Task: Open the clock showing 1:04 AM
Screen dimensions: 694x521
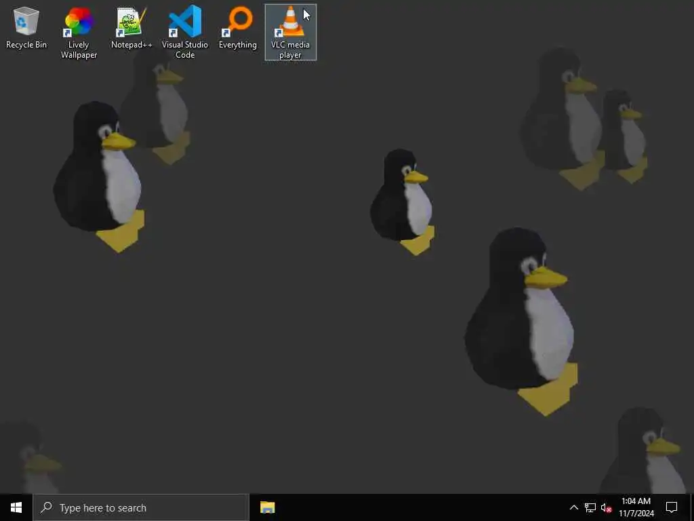Action: coord(636,507)
